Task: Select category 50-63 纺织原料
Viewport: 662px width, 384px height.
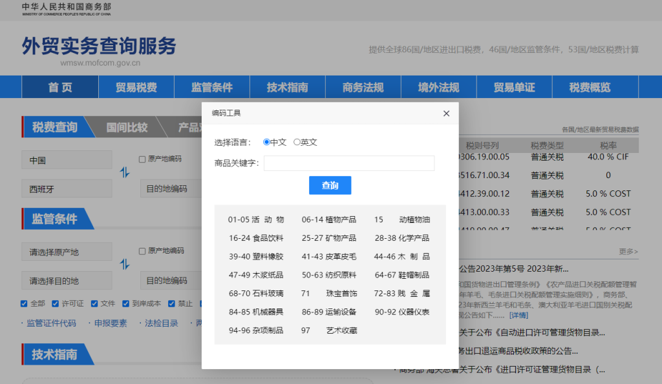Action: click(329, 275)
